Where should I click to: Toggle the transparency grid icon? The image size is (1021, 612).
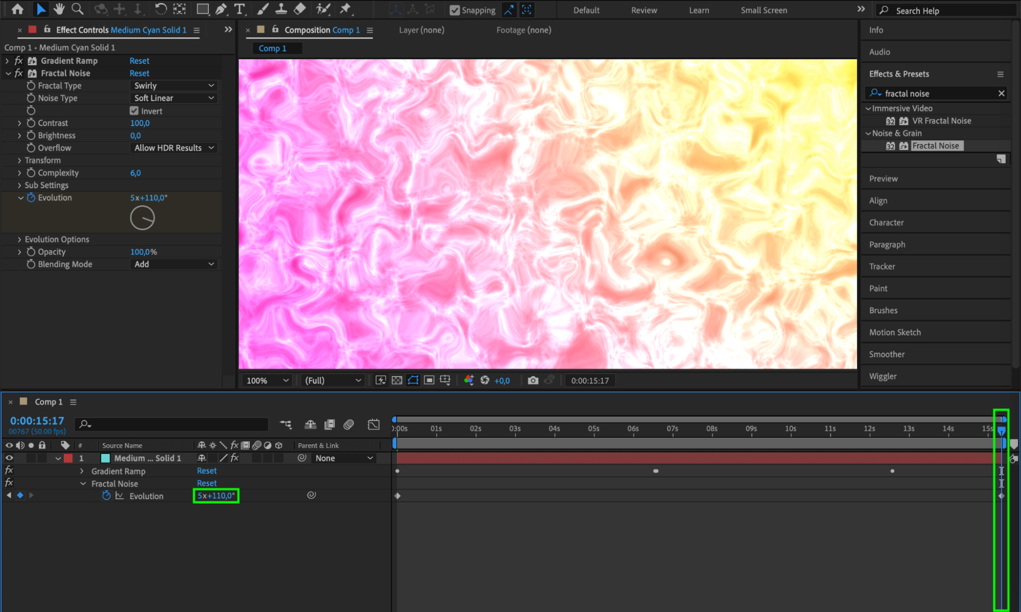tap(397, 380)
